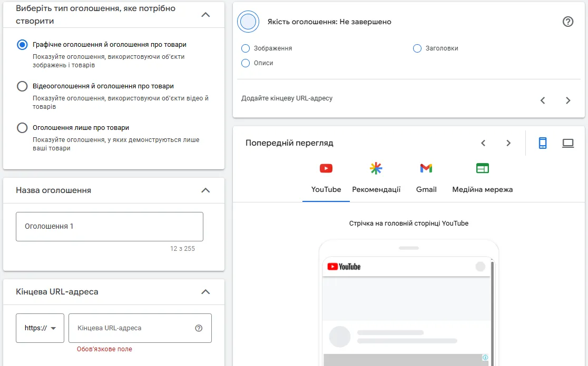This screenshot has width=588, height=366.
Task: Show previous preview with left arrow
Action: click(x=483, y=143)
